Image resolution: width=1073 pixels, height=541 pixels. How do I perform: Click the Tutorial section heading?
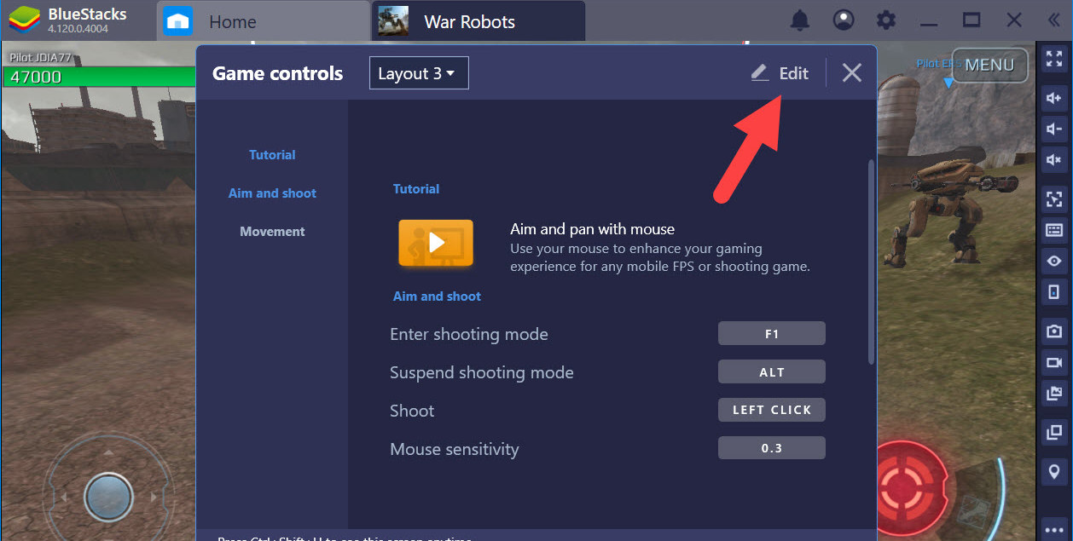[x=416, y=189]
